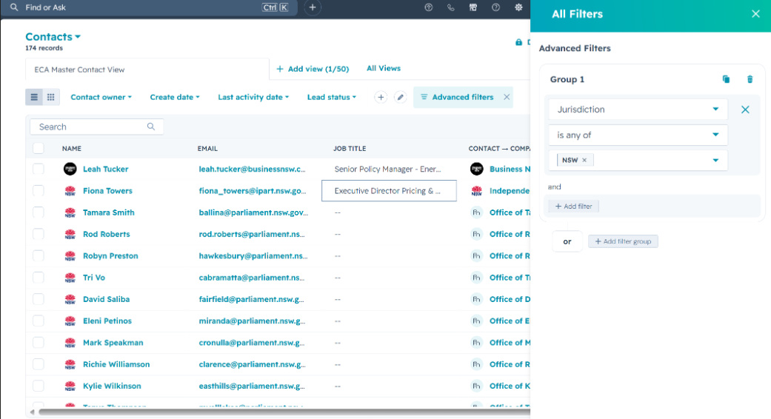Clone Group 1 filter group
Viewport: 771px width, 419px height.
pos(726,79)
